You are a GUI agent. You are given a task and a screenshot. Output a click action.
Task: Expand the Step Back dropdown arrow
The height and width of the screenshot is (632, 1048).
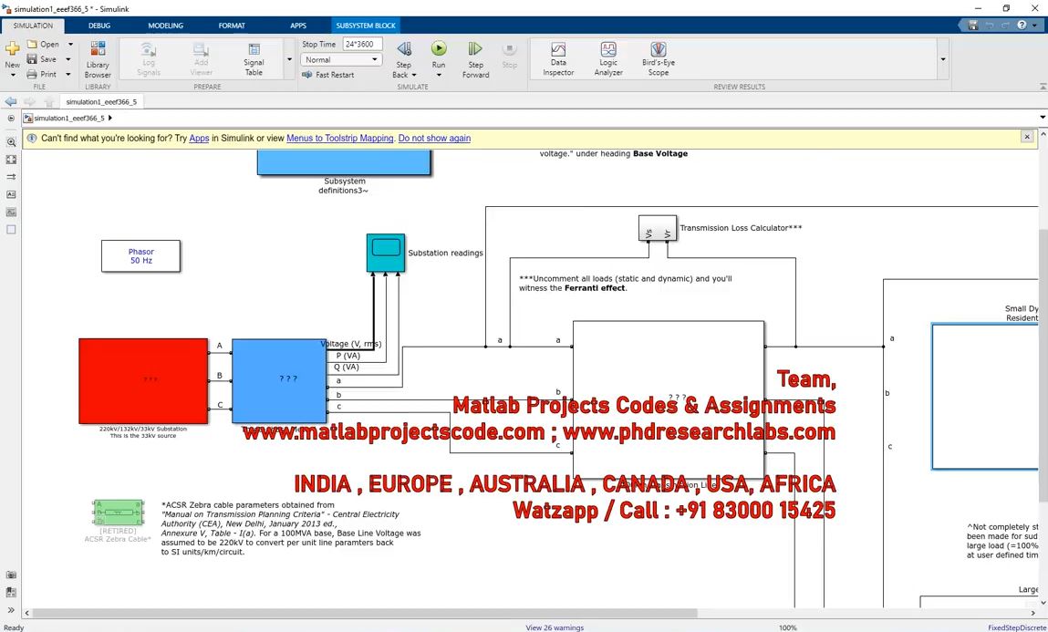tap(414, 75)
